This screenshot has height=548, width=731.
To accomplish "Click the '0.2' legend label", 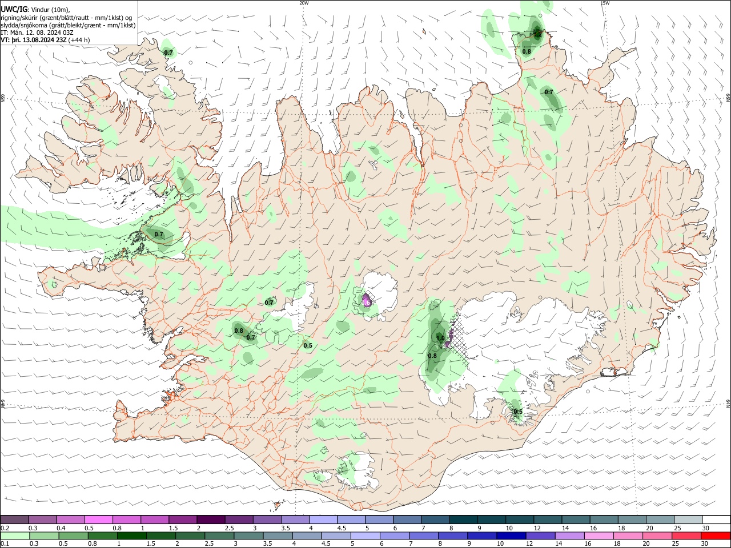I will [x=5, y=528].
